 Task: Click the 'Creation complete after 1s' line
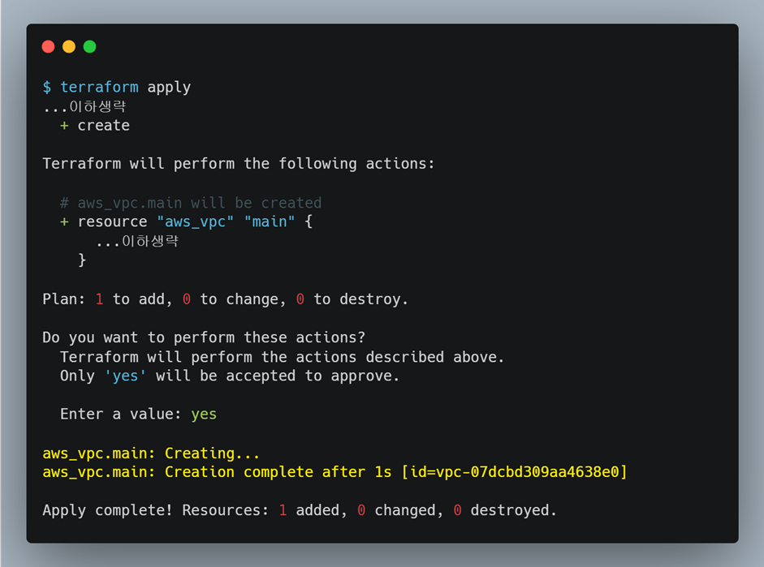tap(335, 472)
